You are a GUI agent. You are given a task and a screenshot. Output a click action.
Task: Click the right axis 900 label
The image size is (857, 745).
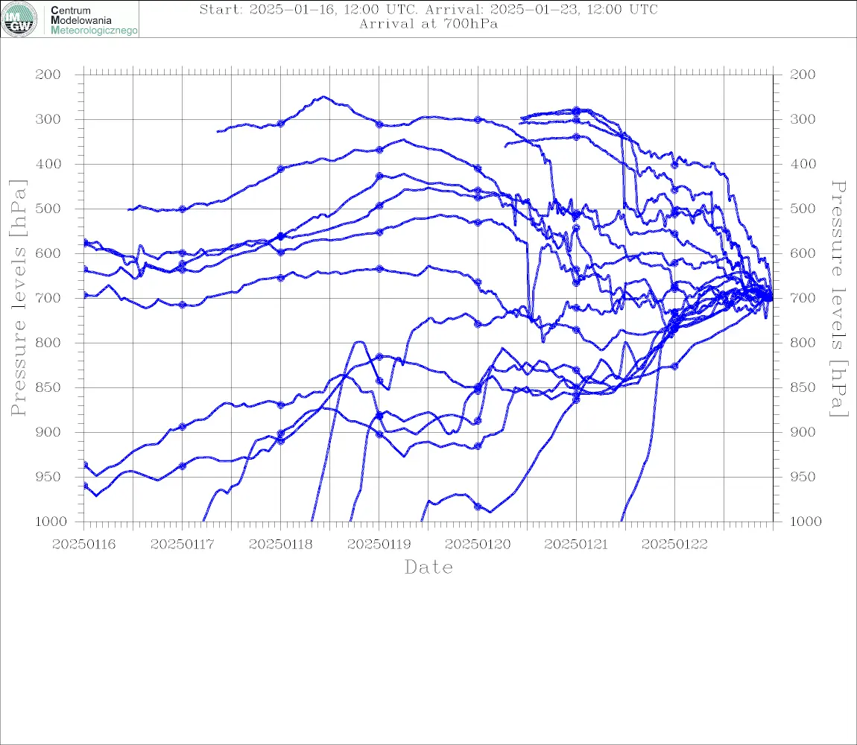pyautogui.click(x=803, y=432)
